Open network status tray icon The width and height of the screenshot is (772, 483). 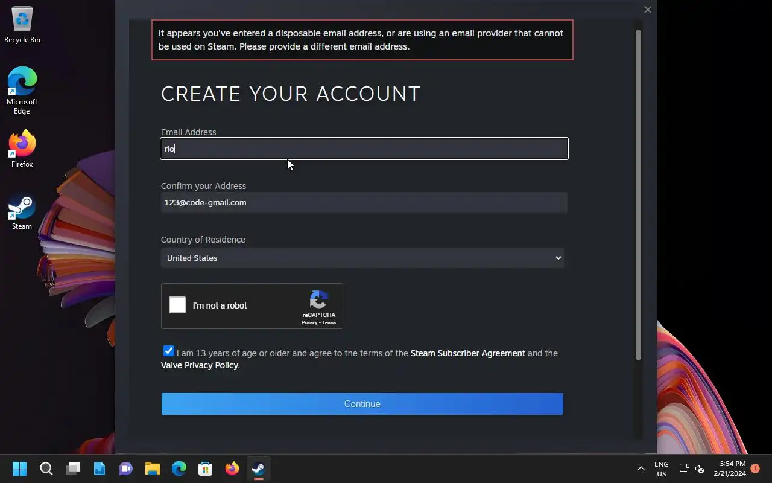click(x=684, y=469)
